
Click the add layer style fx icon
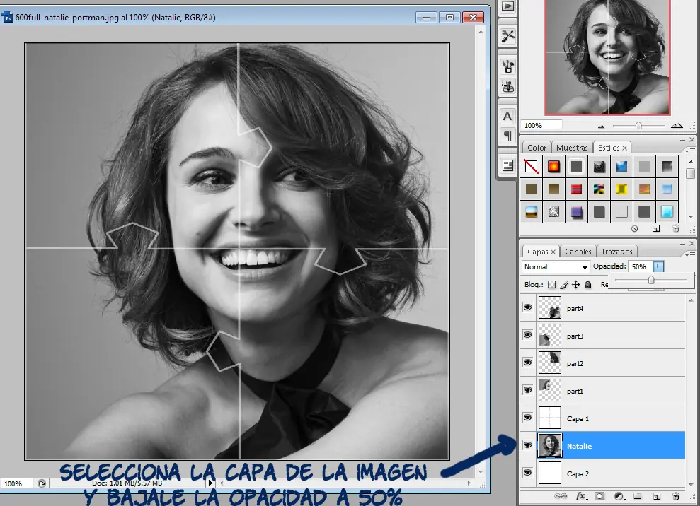point(582,497)
